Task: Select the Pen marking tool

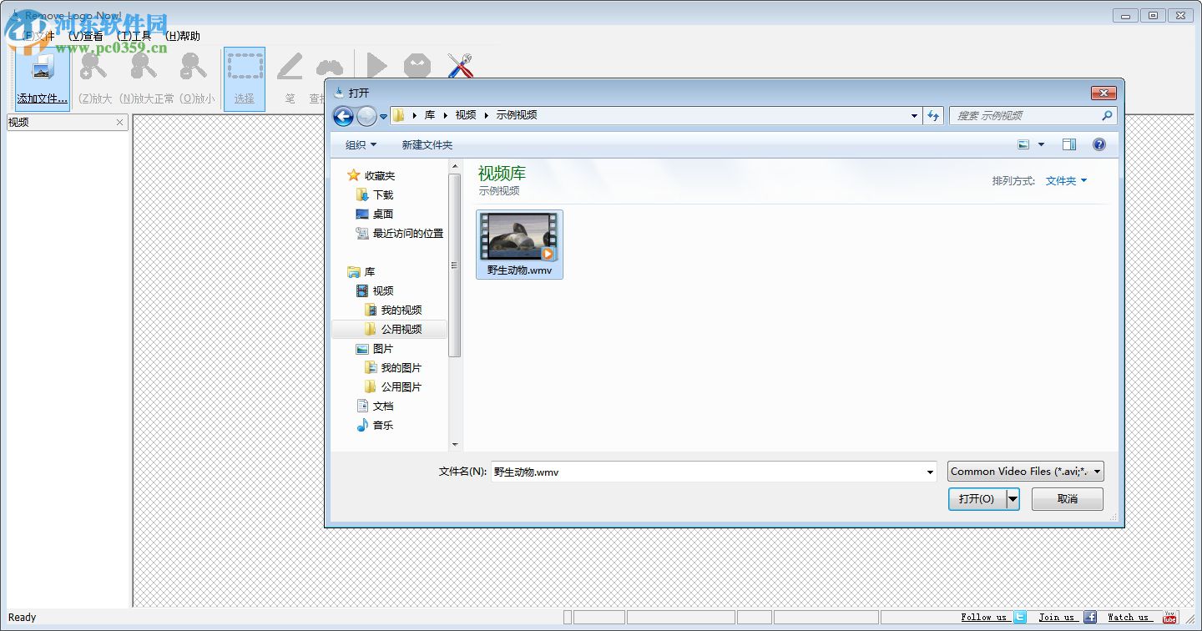Action: [x=290, y=65]
